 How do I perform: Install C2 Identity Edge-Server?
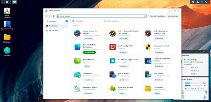pos(124,66)
